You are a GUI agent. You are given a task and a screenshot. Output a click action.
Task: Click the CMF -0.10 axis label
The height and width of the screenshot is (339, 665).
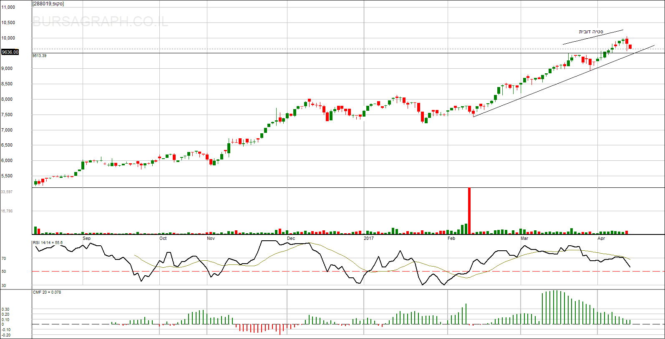(6, 330)
